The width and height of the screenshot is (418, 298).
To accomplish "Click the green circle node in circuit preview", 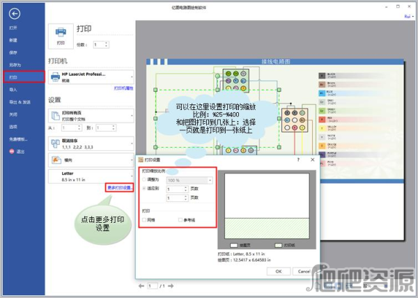I will (x=217, y=76).
